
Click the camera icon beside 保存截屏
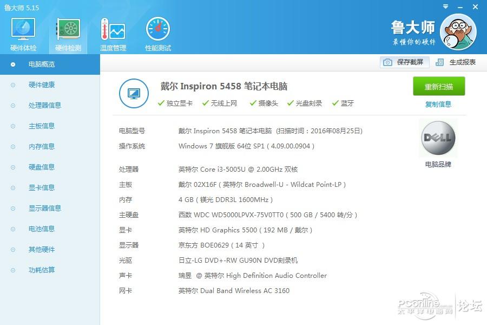[x=387, y=62]
